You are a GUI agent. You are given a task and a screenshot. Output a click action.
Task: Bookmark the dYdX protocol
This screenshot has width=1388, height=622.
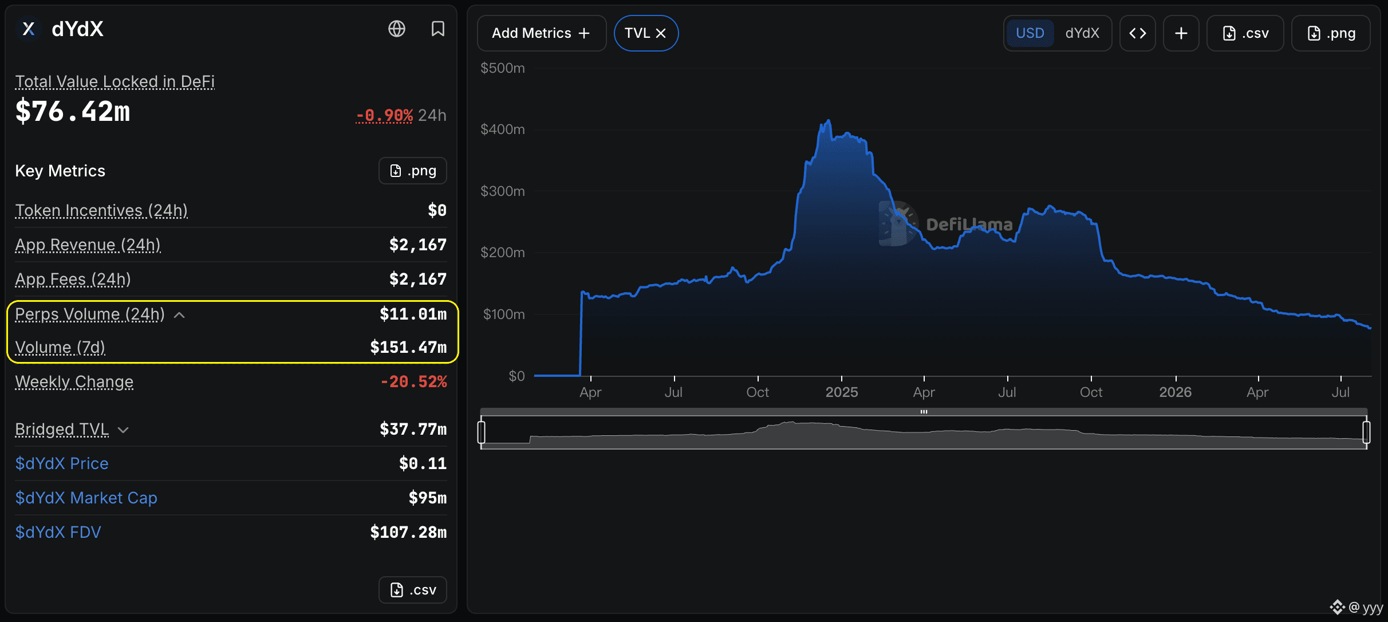438,29
